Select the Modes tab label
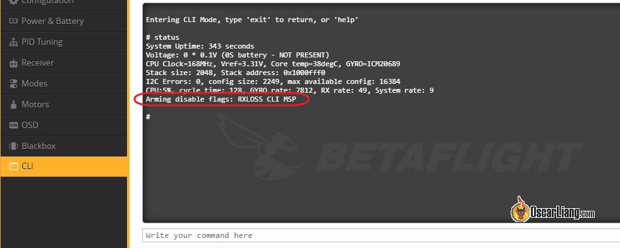This screenshot has height=248, width=620. [x=34, y=84]
